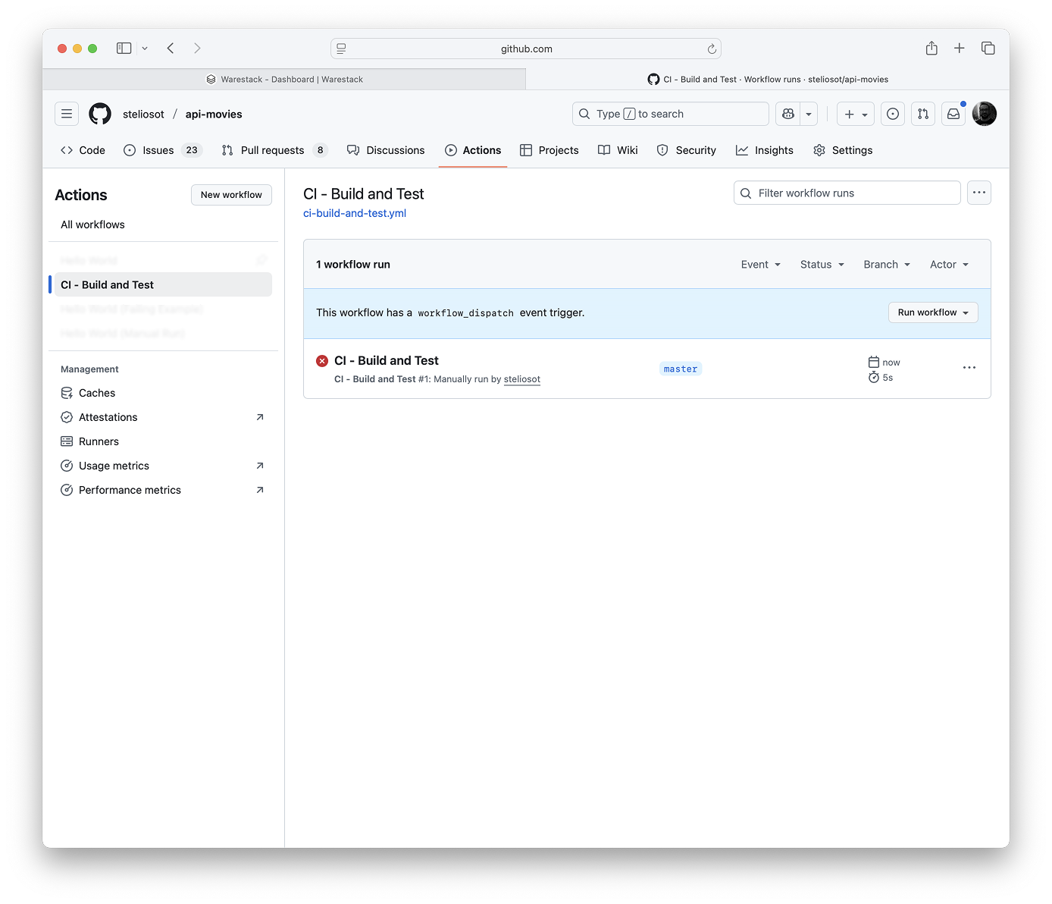Click the failed run status icon

322,361
